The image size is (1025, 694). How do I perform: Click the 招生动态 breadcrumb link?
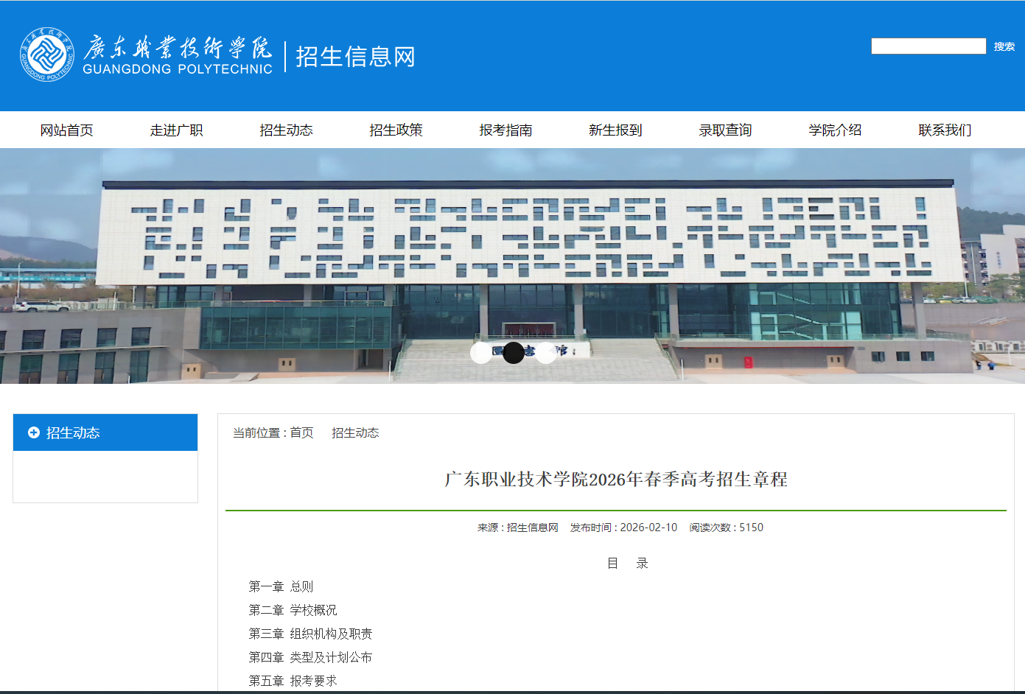355,432
